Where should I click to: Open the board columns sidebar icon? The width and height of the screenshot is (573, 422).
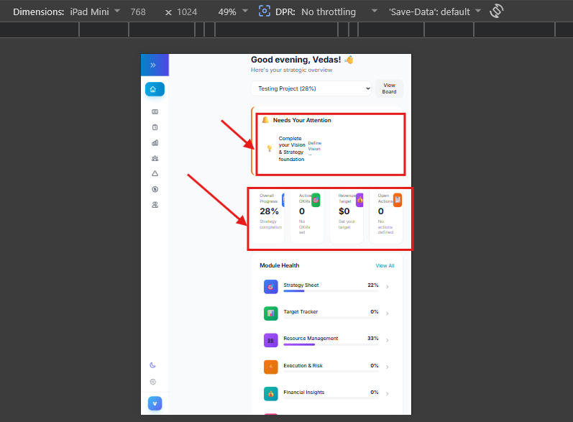pyautogui.click(x=155, y=112)
